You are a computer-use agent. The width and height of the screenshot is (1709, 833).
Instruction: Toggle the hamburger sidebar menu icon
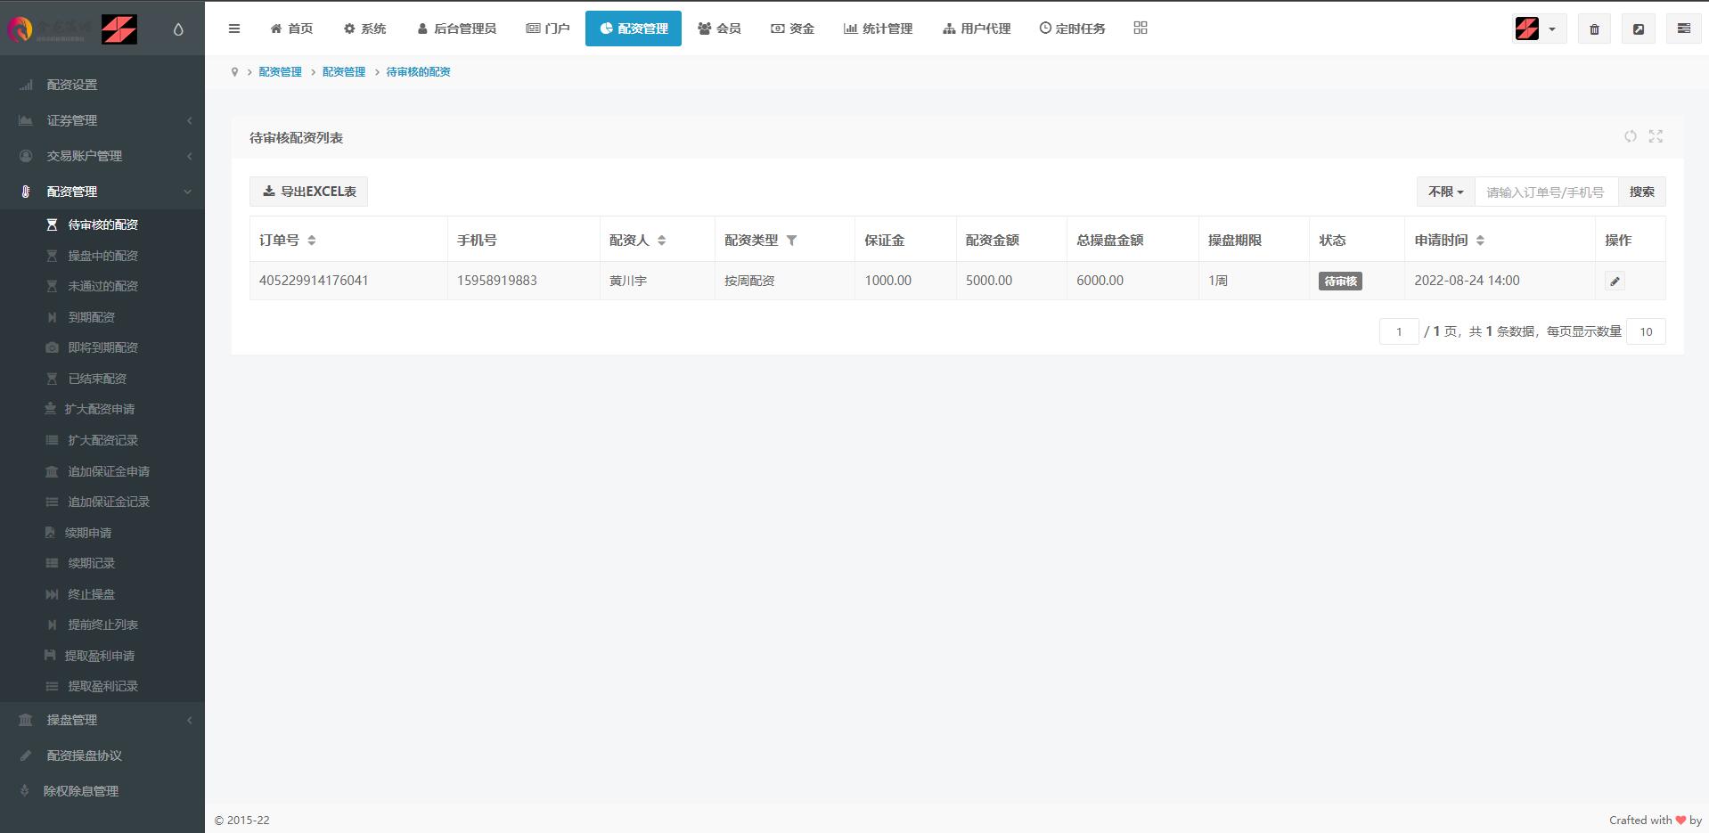coord(234,29)
